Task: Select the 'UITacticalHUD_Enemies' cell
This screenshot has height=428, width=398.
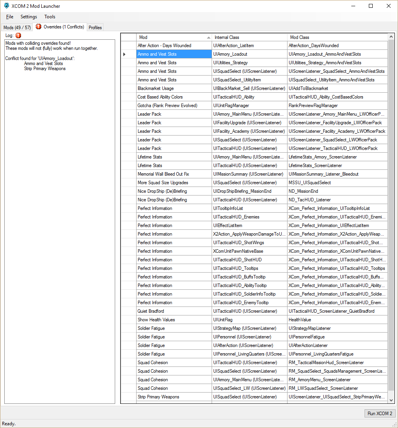Action: click(249, 217)
